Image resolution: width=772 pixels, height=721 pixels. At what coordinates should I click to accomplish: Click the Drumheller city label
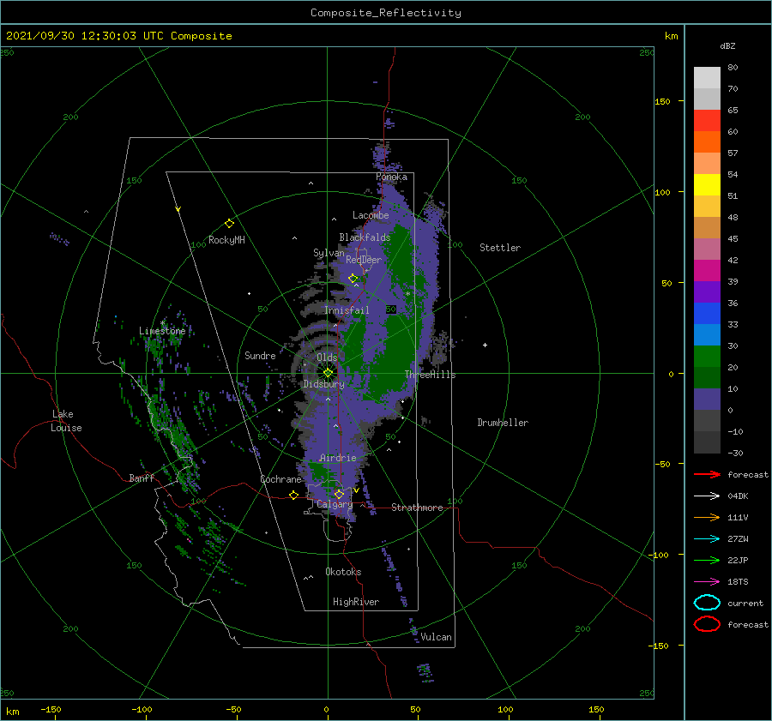click(503, 423)
